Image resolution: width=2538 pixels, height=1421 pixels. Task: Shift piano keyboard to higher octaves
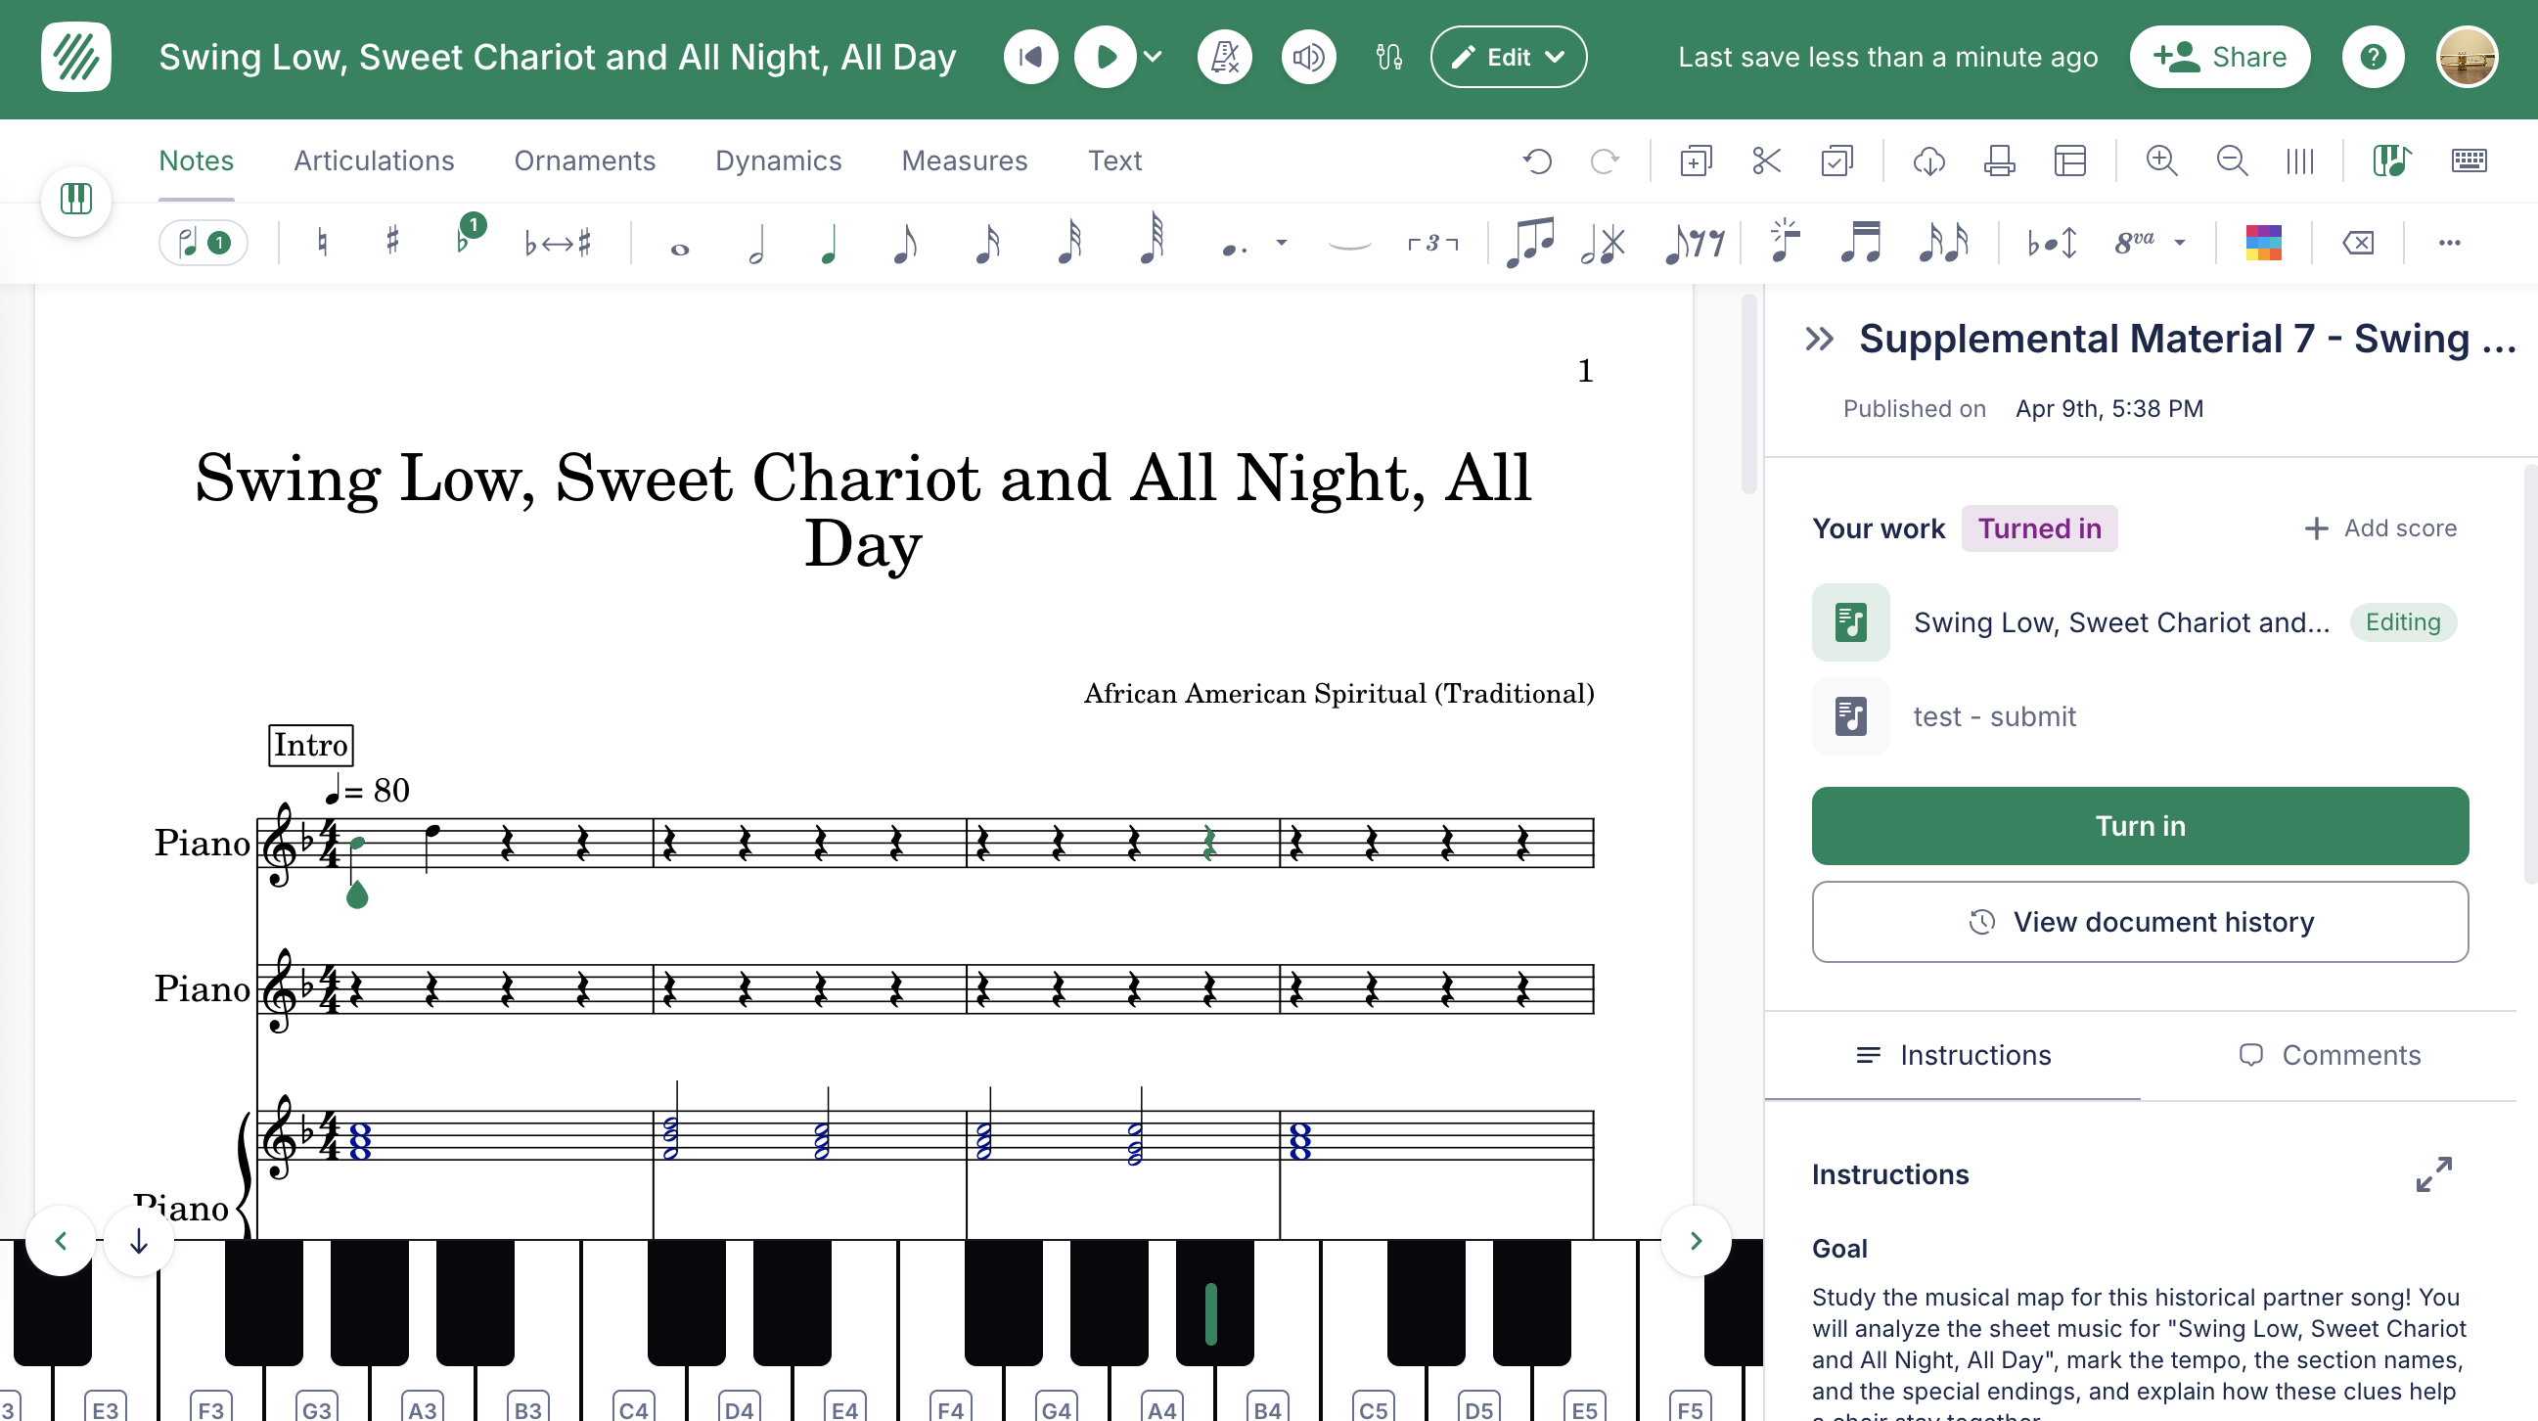[x=1696, y=1241]
